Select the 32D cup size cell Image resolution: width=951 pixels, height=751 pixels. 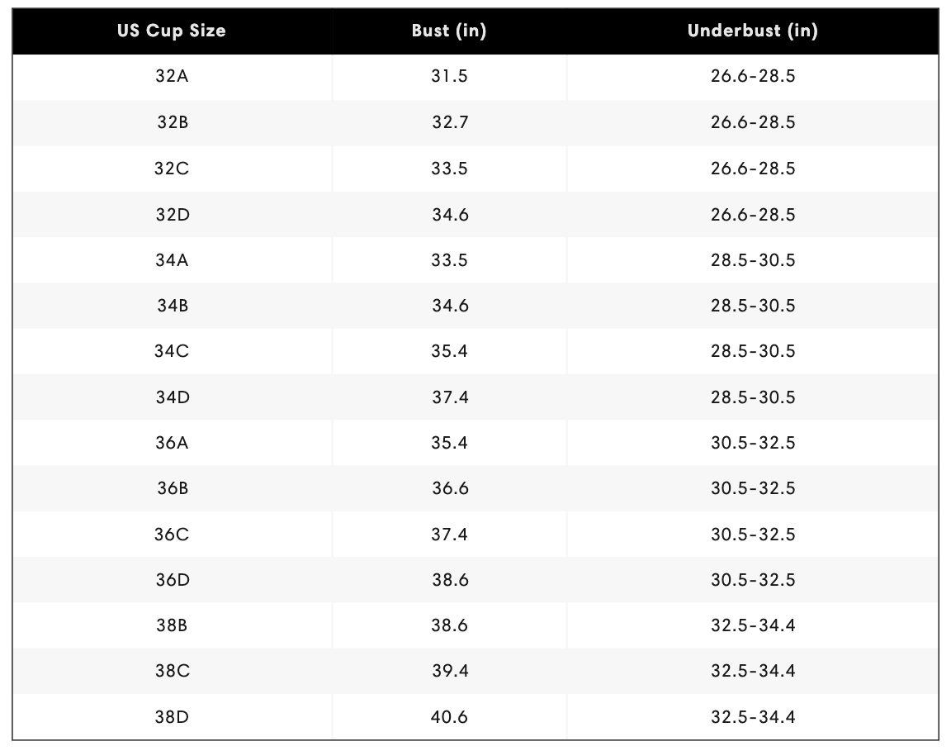click(x=173, y=215)
